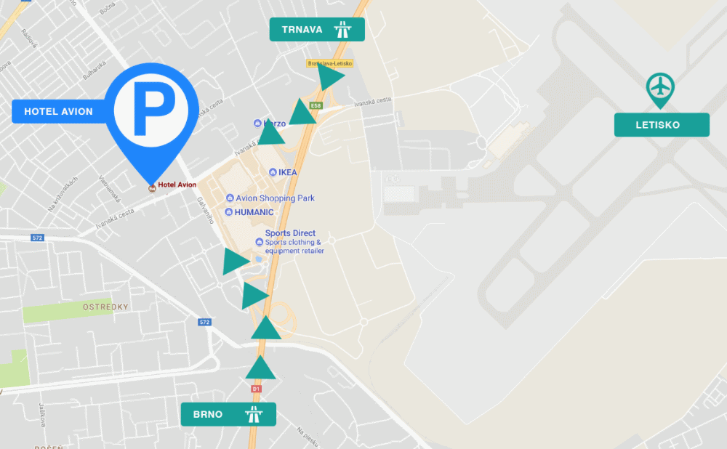
Task: Select the HUMANIC shopping marker icon
Action: [228, 212]
